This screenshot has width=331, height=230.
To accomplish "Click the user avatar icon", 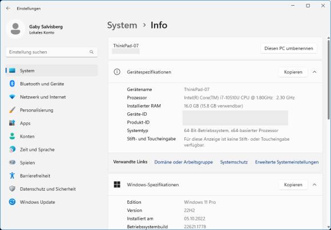I will pyautogui.click(x=15, y=29).
